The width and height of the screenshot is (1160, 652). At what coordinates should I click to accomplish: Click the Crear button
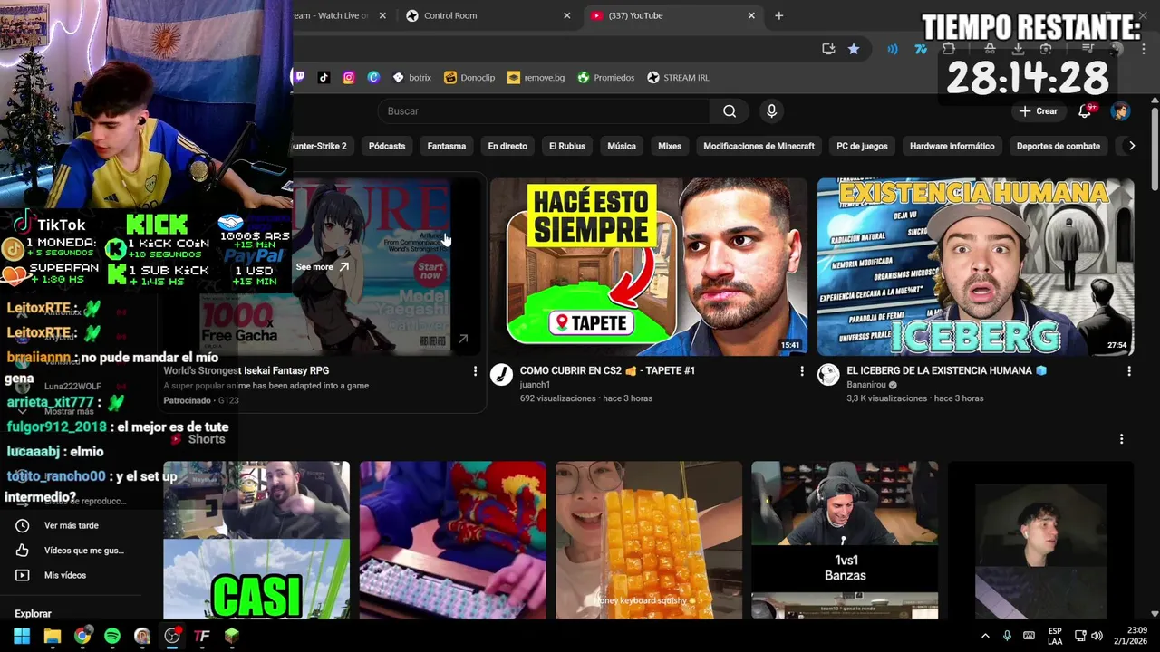(x=1039, y=110)
